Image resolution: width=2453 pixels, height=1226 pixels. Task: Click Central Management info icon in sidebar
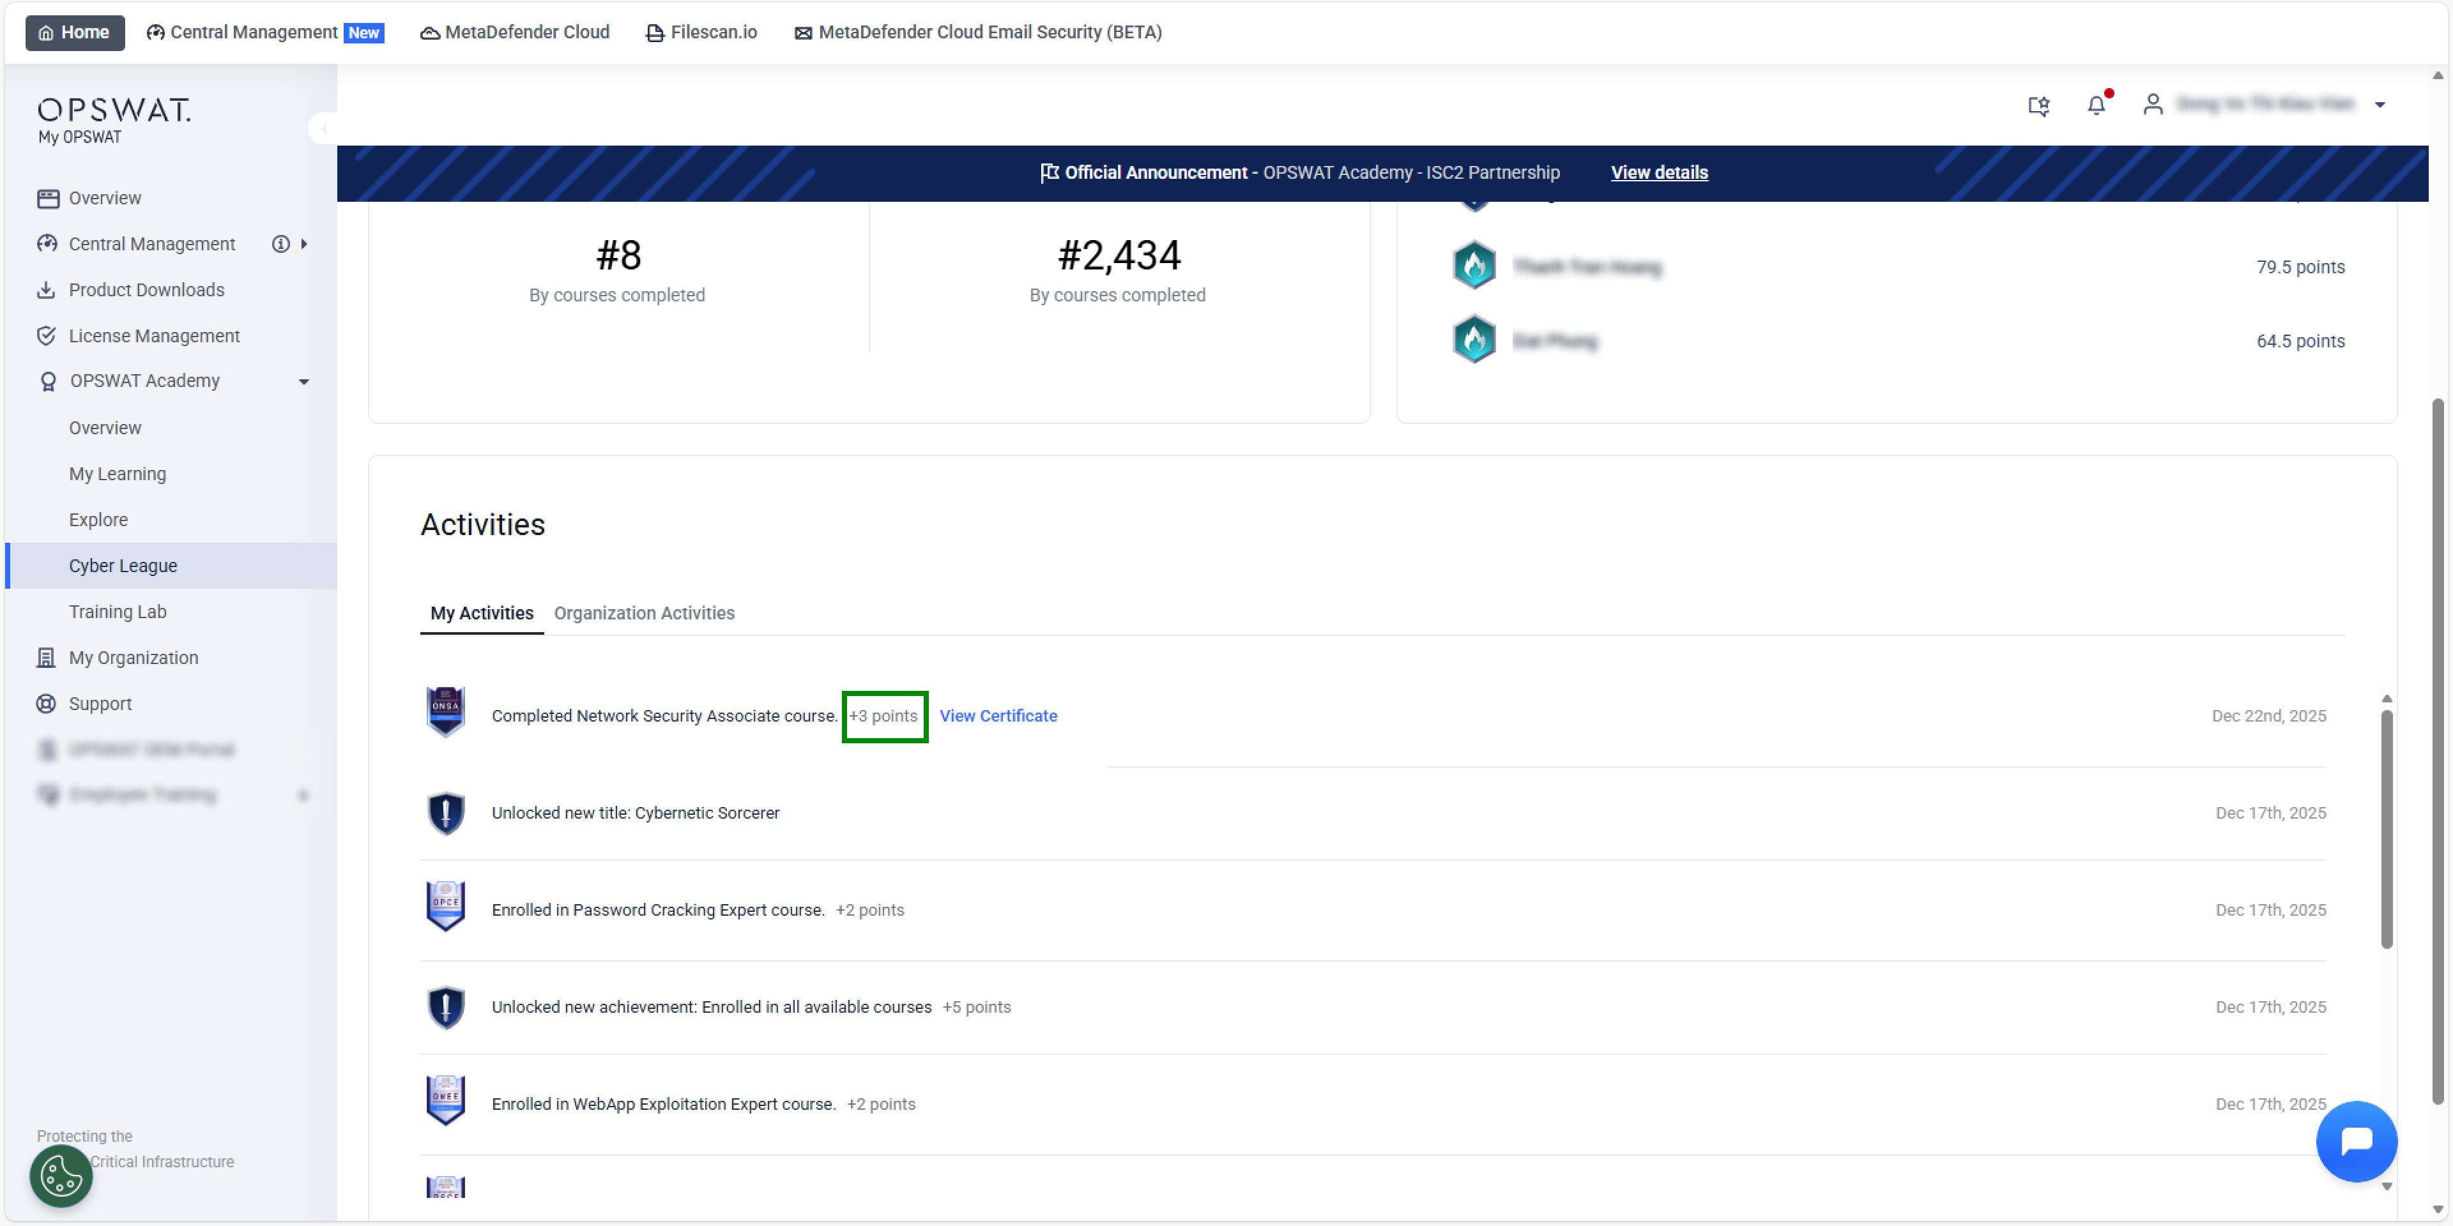point(280,244)
